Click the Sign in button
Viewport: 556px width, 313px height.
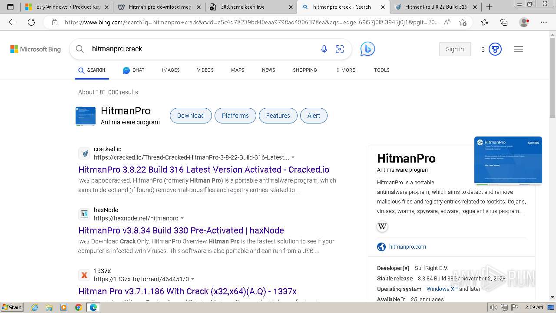455,49
